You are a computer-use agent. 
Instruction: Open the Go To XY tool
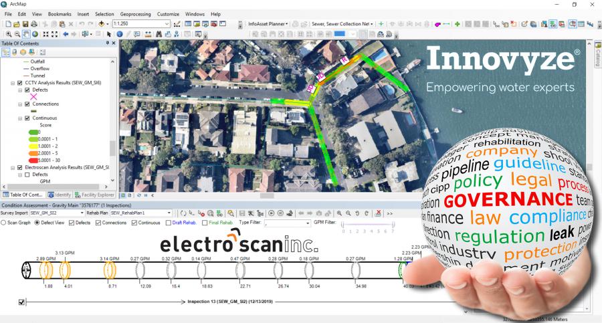click(176, 34)
